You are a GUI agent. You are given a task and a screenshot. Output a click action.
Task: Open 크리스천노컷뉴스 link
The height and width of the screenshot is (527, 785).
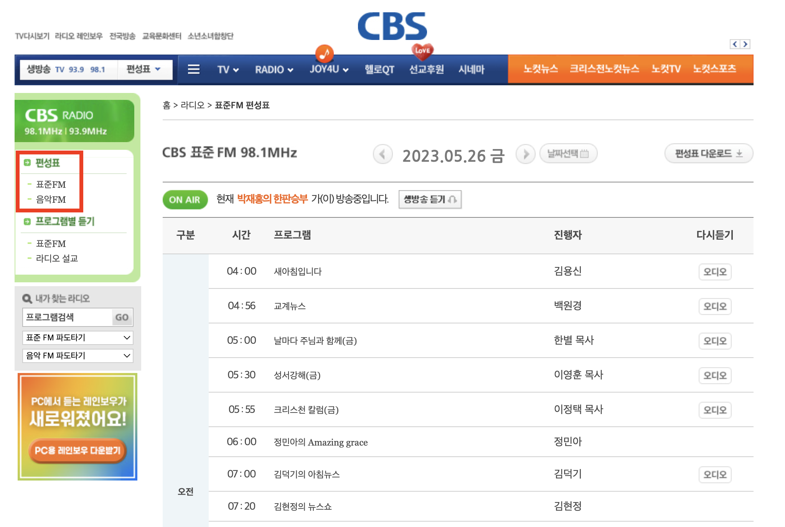coord(604,69)
